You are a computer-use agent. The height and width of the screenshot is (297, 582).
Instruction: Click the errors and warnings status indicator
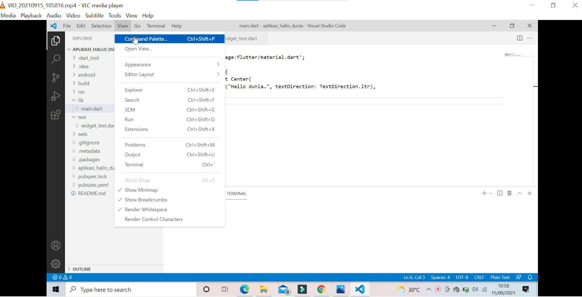click(62, 277)
